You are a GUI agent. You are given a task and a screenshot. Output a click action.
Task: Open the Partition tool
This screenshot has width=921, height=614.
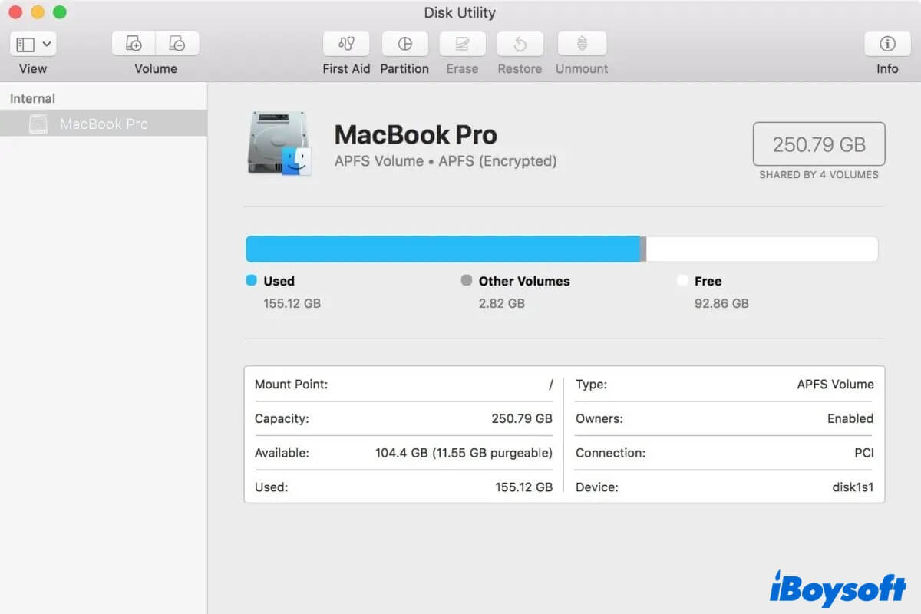pos(404,44)
